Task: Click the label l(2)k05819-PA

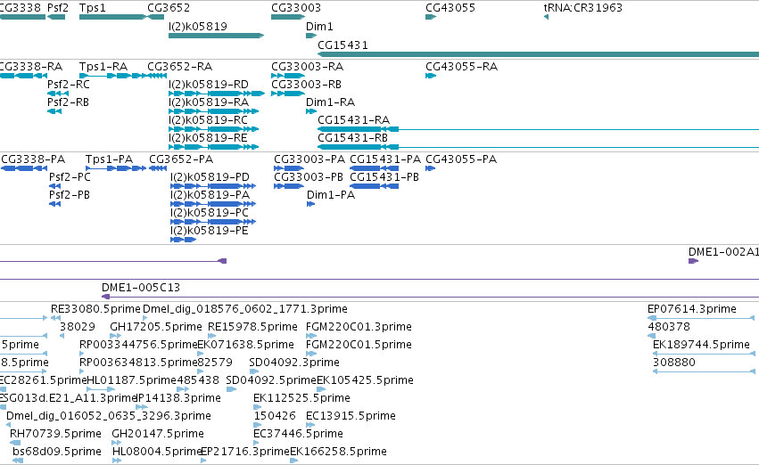Action: click(x=210, y=195)
